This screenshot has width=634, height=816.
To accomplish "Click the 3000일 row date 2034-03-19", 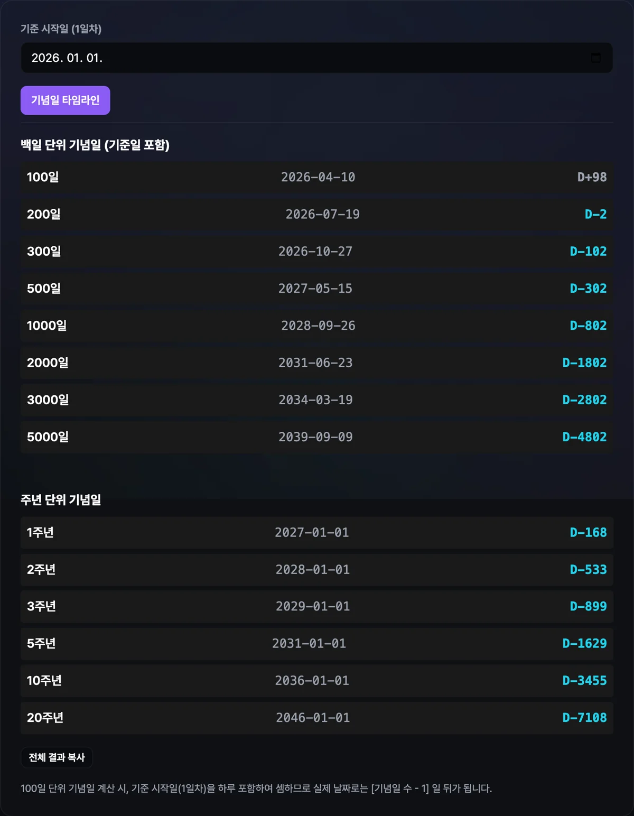I will point(315,400).
